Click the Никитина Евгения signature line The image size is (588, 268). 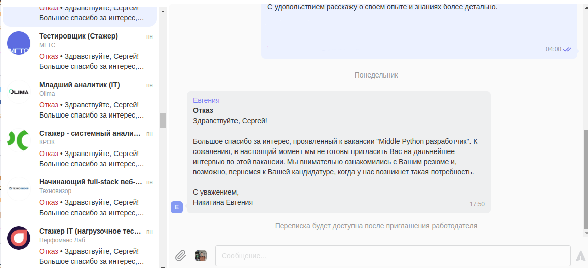coord(223,202)
